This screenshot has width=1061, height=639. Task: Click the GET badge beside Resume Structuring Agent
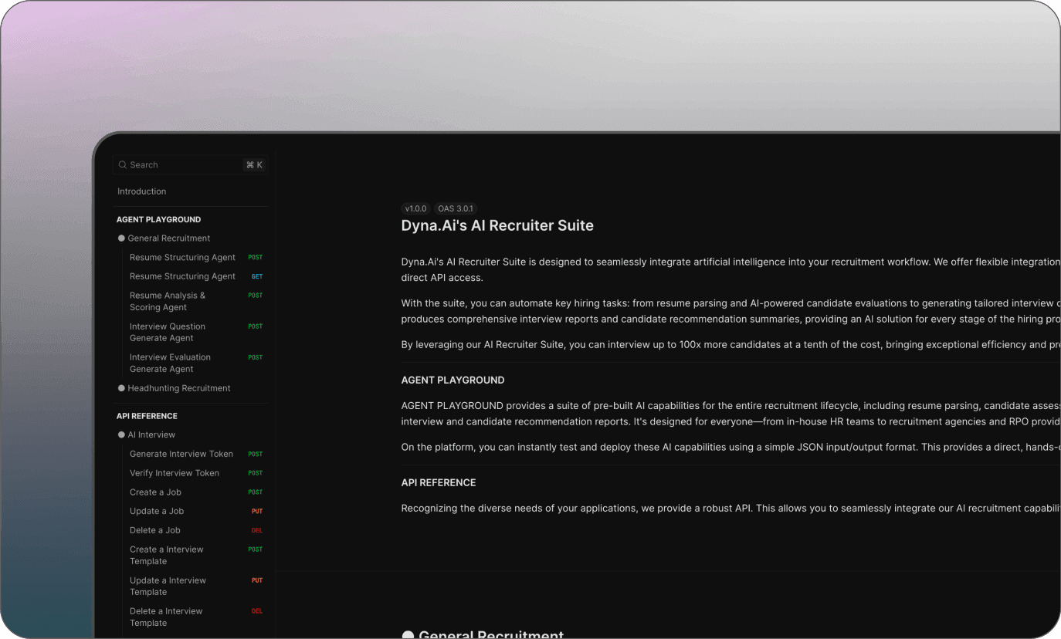point(256,276)
